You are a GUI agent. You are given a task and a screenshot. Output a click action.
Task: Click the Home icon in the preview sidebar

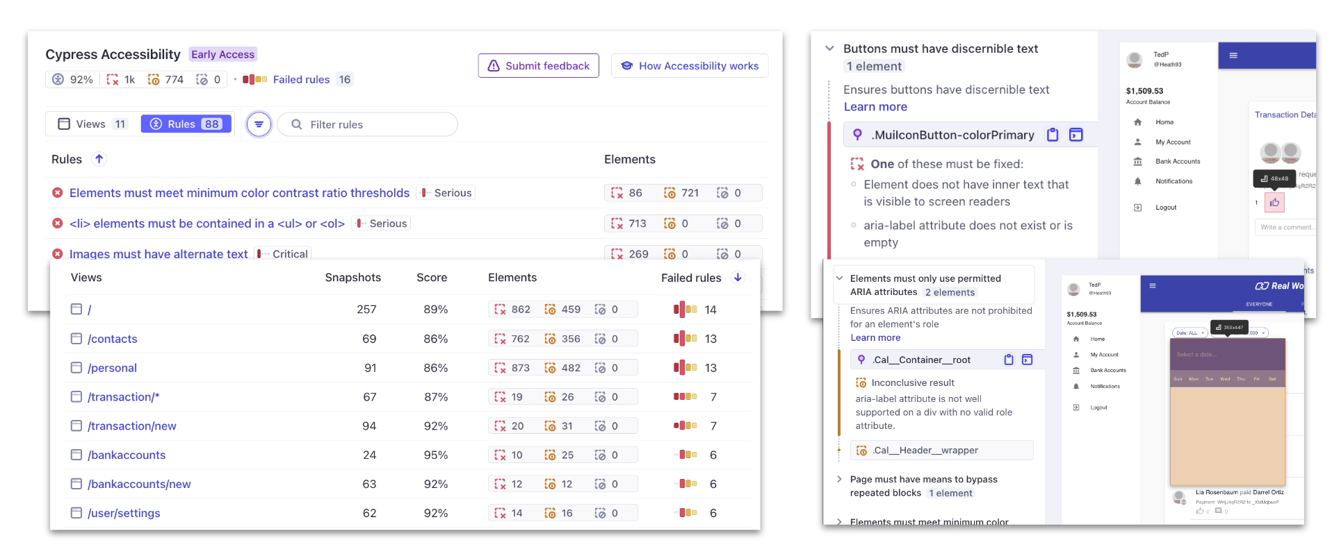[x=1138, y=122]
